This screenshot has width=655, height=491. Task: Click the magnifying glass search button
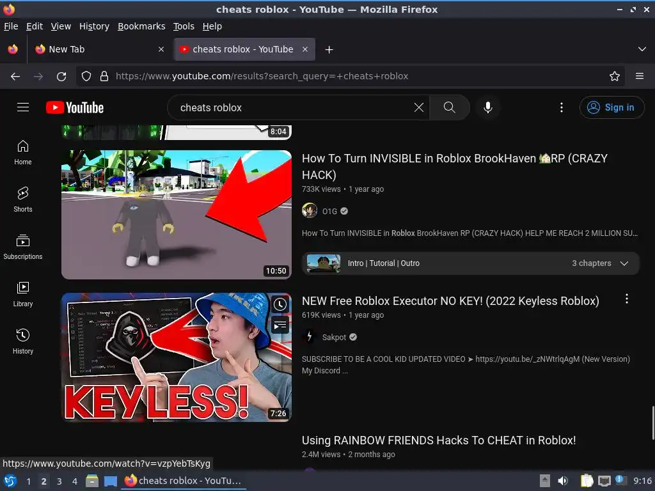(x=450, y=107)
